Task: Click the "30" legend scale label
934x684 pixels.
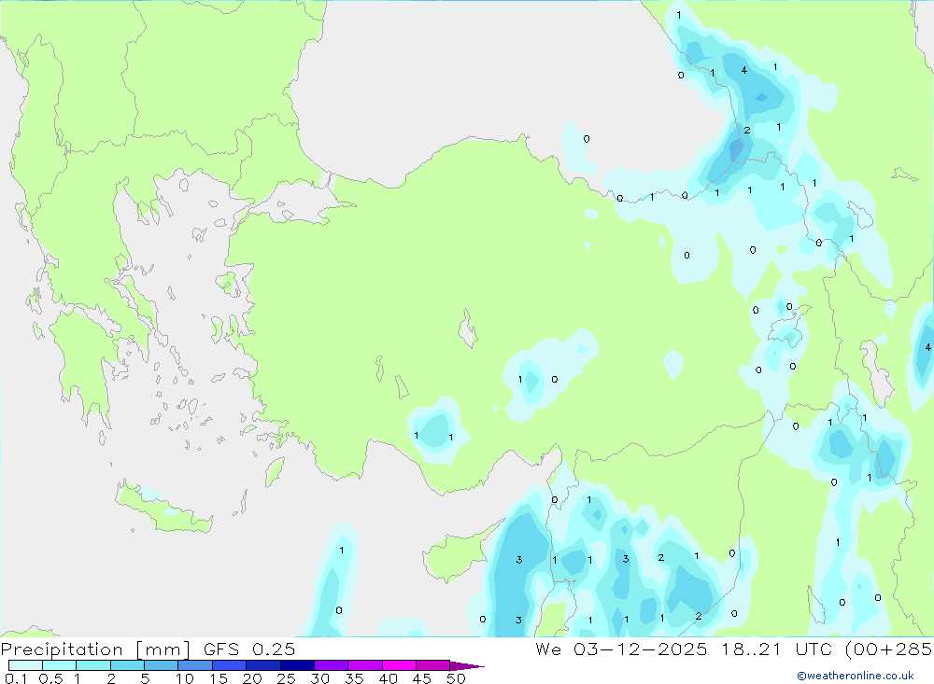Action: click(x=319, y=678)
